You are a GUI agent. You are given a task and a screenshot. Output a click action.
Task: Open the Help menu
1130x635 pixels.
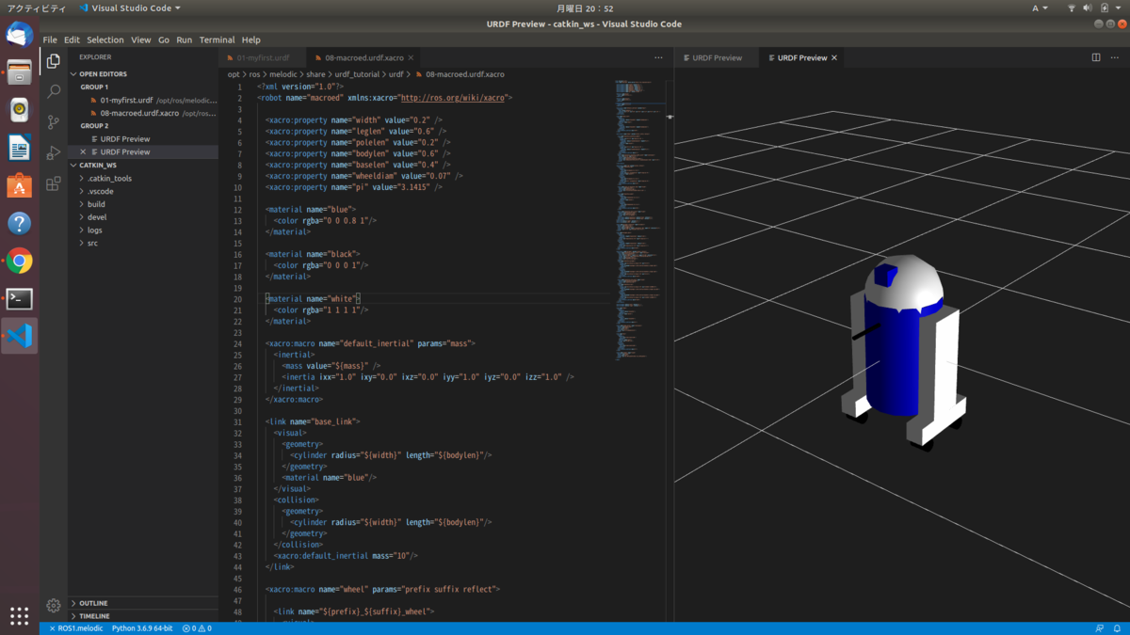click(250, 40)
